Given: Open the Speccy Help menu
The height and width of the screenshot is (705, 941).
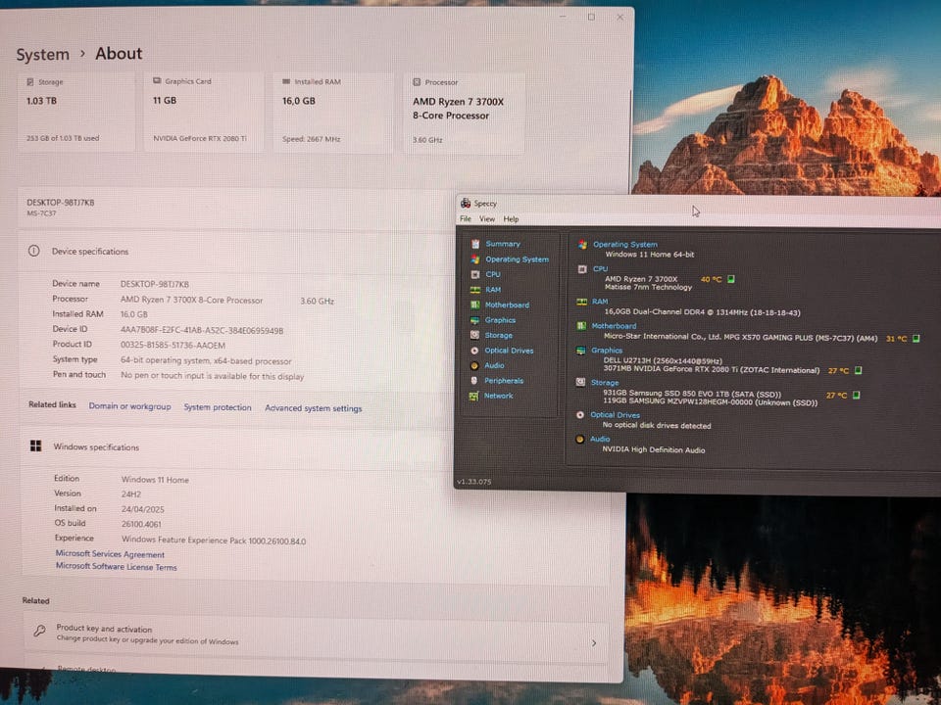Looking at the screenshot, I should 511,219.
